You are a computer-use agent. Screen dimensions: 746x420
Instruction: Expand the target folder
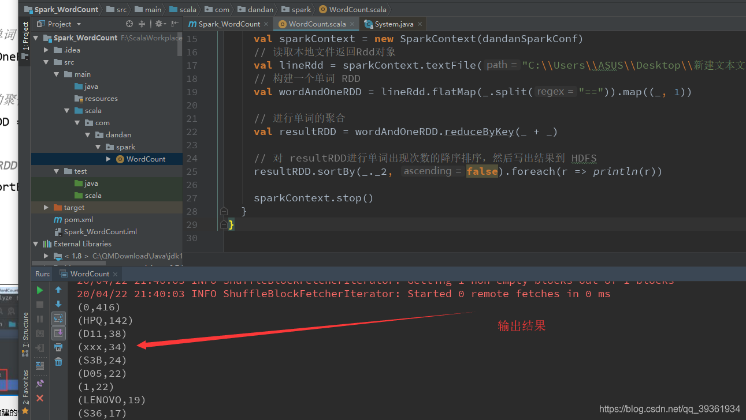coord(46,208)
